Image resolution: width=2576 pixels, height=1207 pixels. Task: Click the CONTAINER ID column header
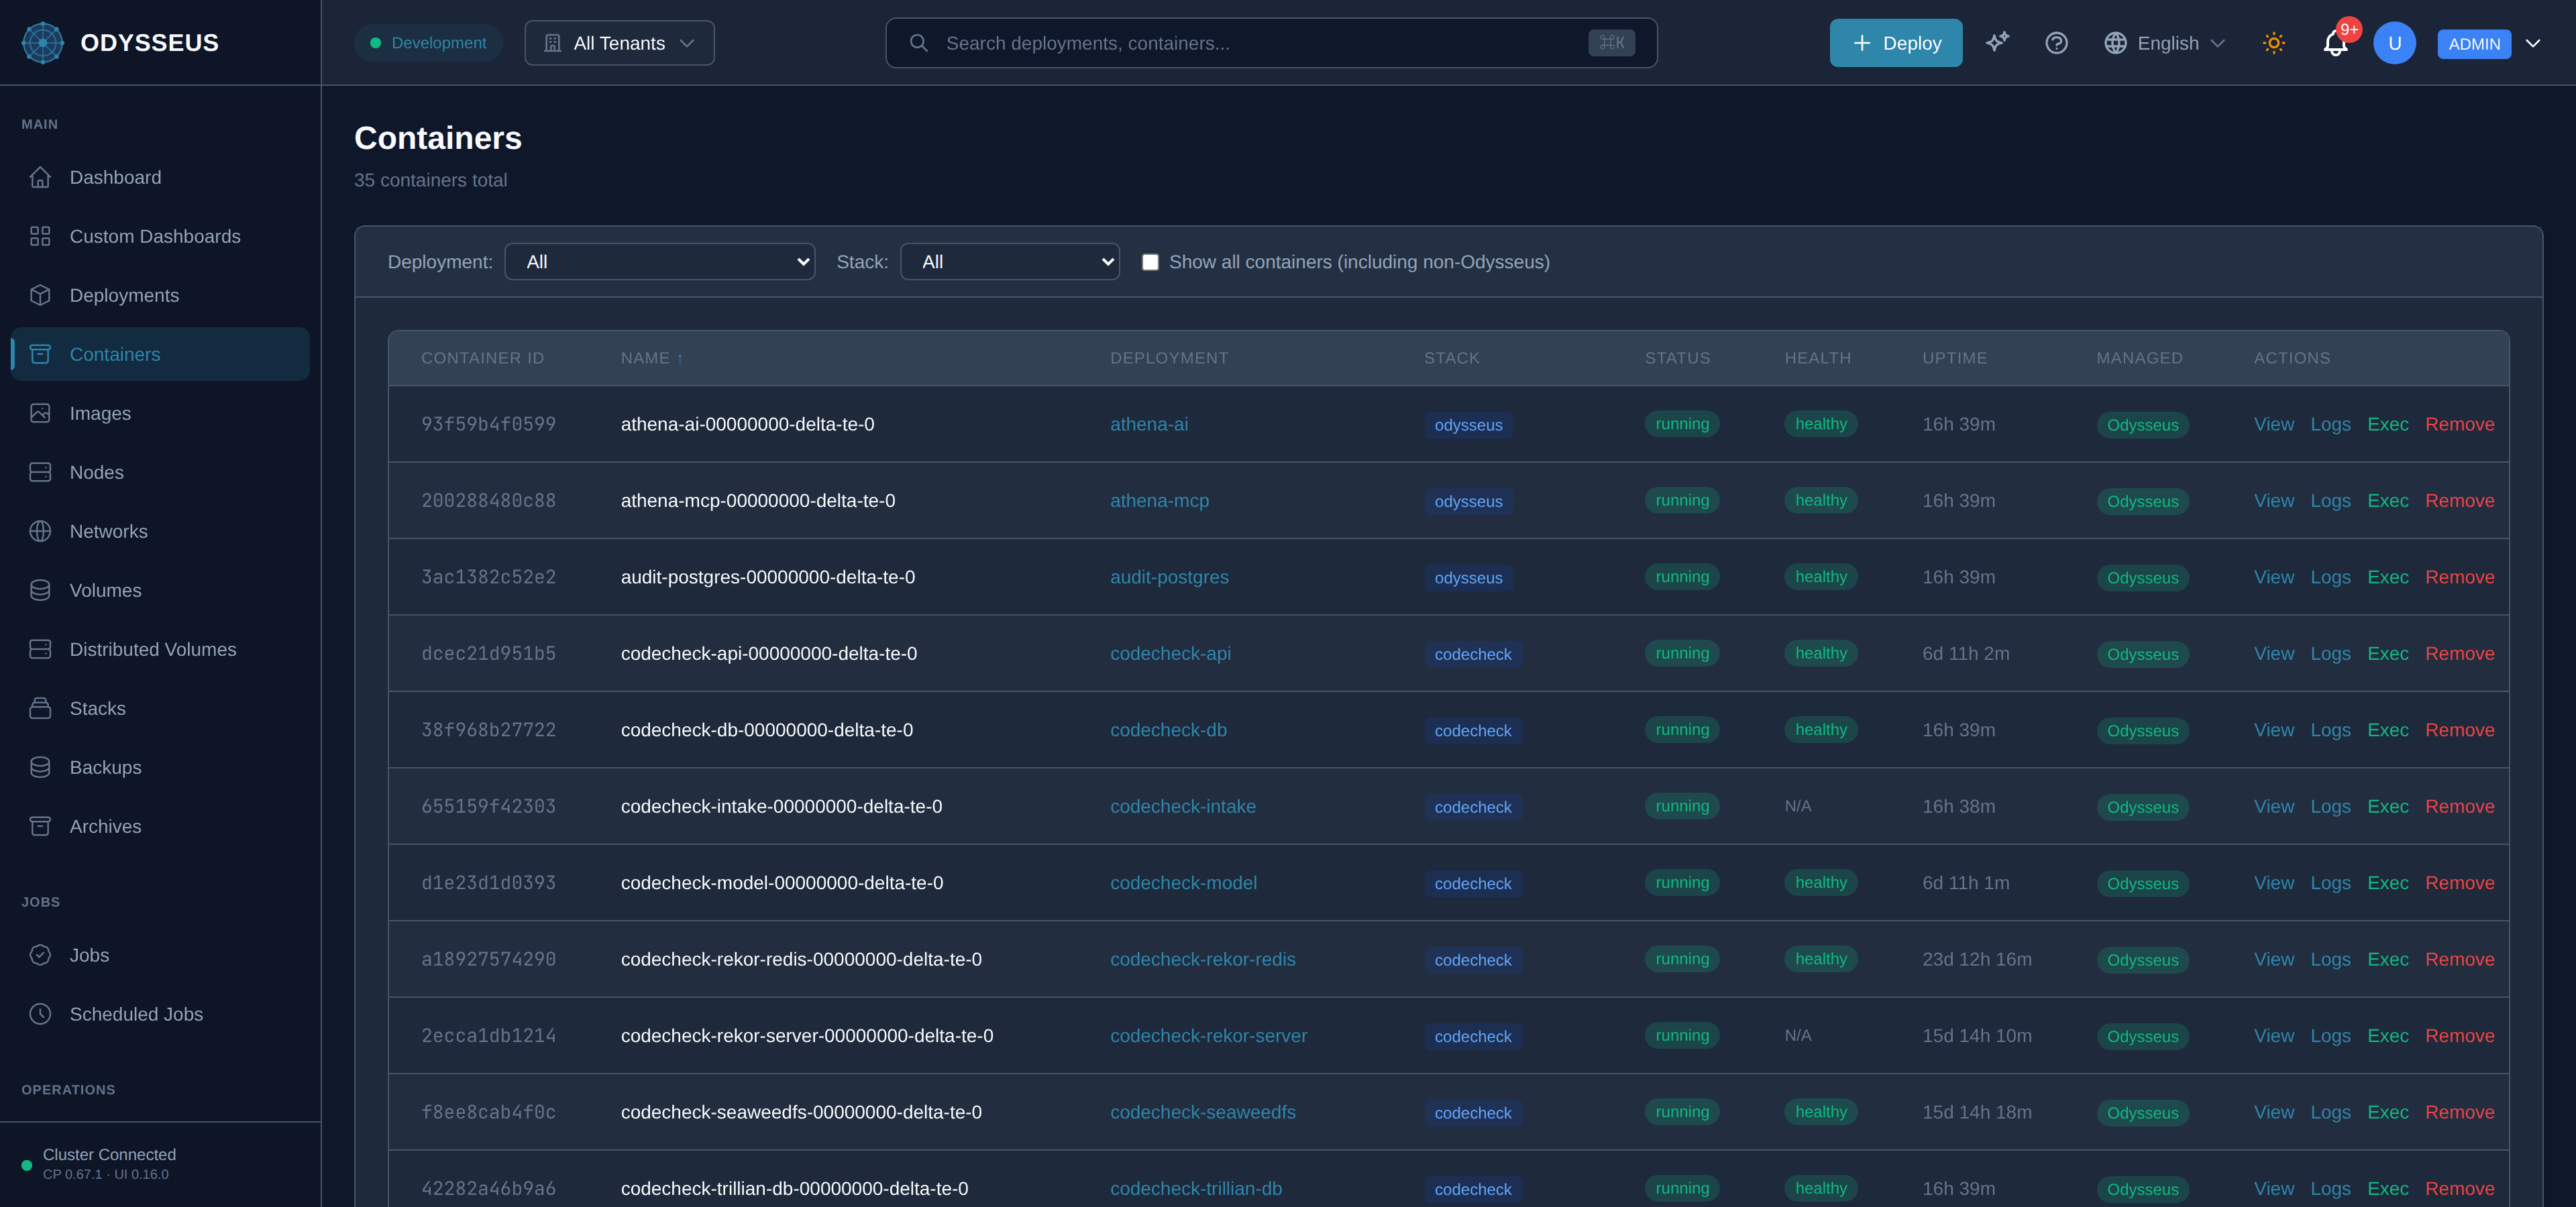(x=482, y=357)
